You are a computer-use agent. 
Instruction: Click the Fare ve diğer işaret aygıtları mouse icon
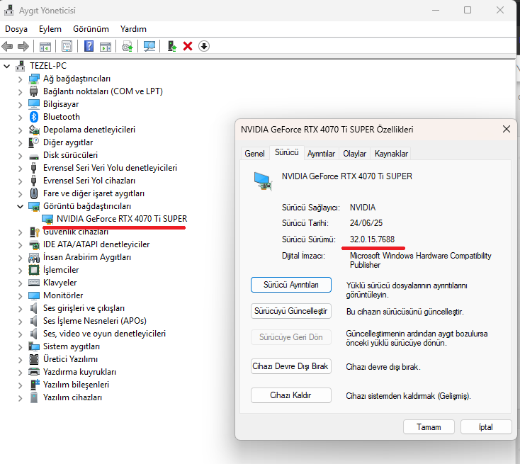[x=34, y=193]
